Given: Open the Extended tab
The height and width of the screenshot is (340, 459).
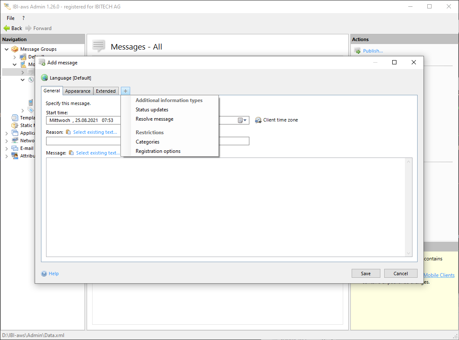Looking at the screenshot, I should (106, 91).
